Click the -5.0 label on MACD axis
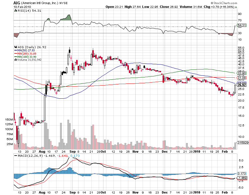Viewport: 249px width, 195px height. point(241,188)
